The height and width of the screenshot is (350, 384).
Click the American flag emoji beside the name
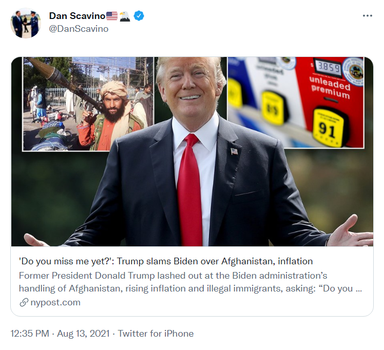point(112,16)
